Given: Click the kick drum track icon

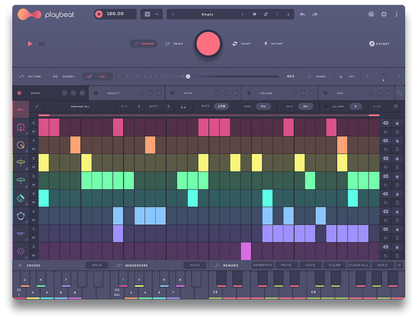Looking at the screenshot, I should [x=20, y=128].
